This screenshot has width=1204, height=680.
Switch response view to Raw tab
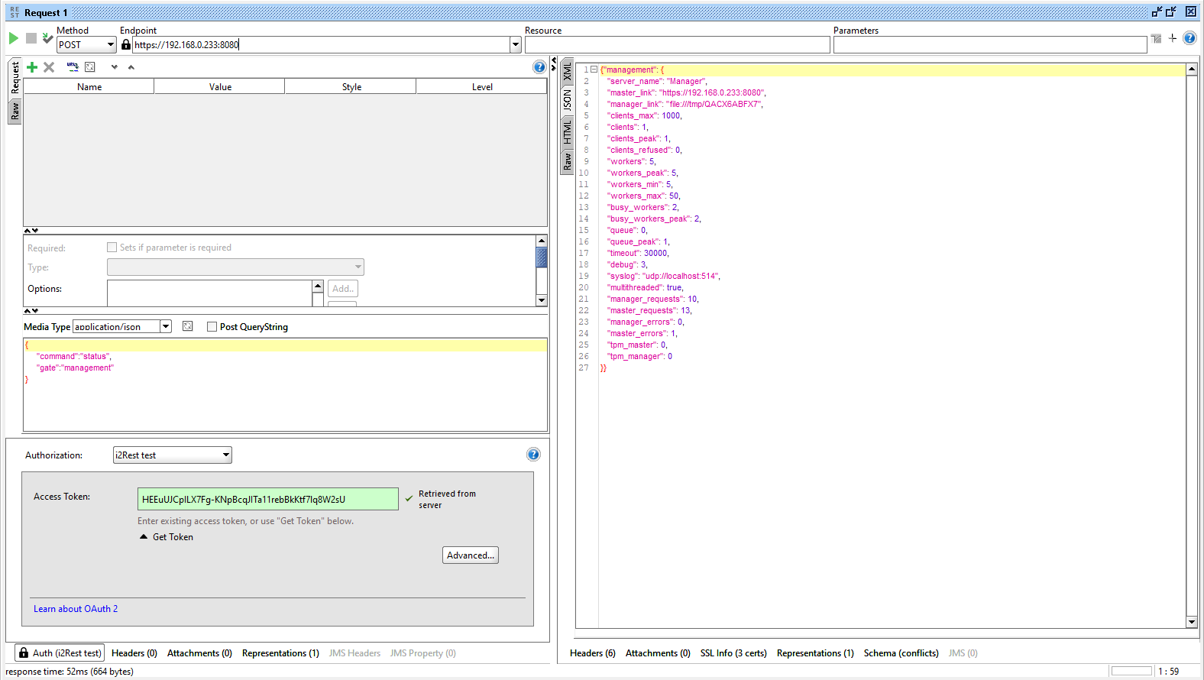(x=567, y=161)
